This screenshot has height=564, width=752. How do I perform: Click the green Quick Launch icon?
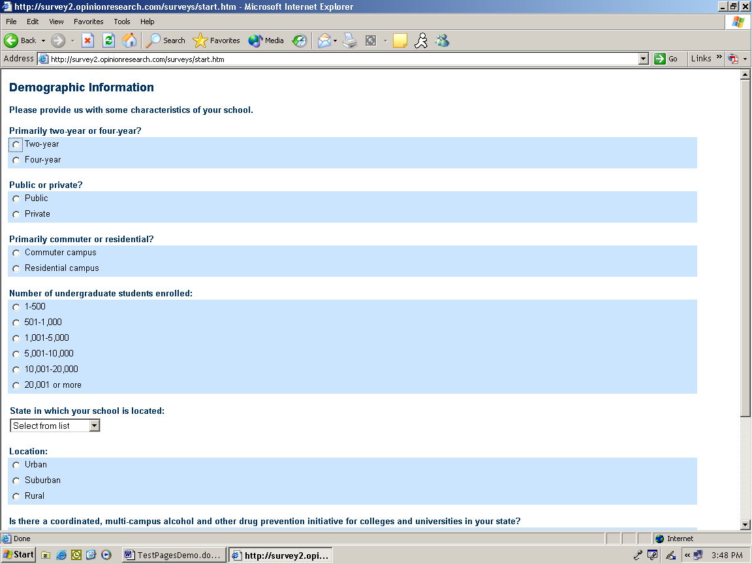click(76, 555)
